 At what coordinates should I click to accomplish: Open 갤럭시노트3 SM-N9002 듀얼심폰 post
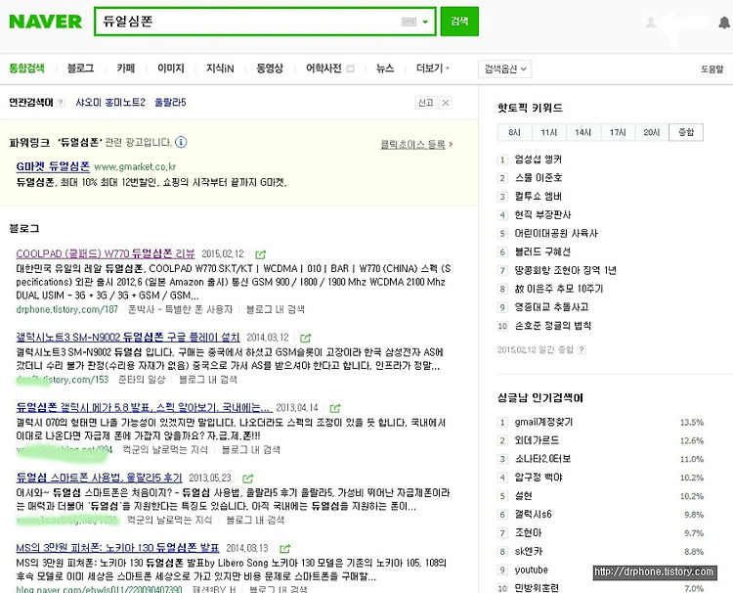coord(128,337)
